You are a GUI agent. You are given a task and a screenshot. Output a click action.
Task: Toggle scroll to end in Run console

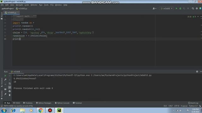10,87
